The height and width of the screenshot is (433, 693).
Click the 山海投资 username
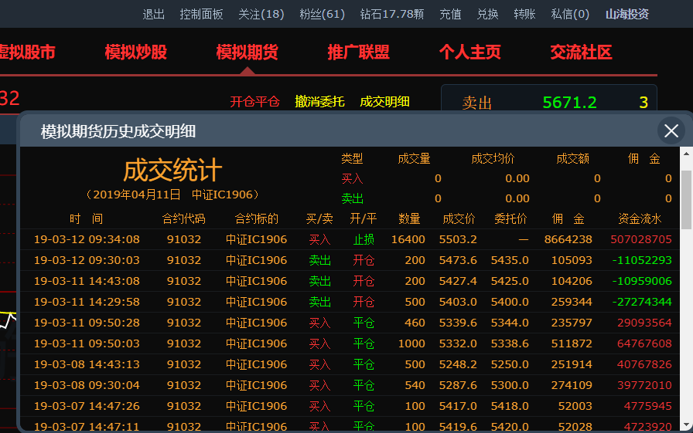626,14
